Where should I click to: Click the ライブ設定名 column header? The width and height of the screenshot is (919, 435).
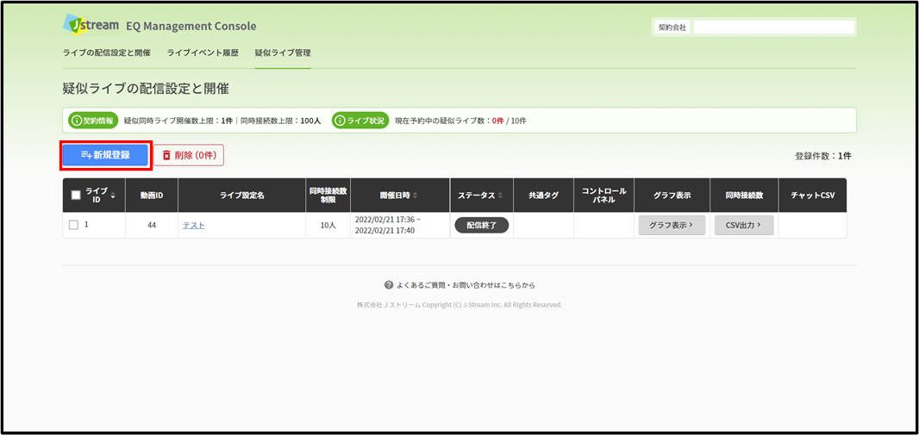point(242,195)
